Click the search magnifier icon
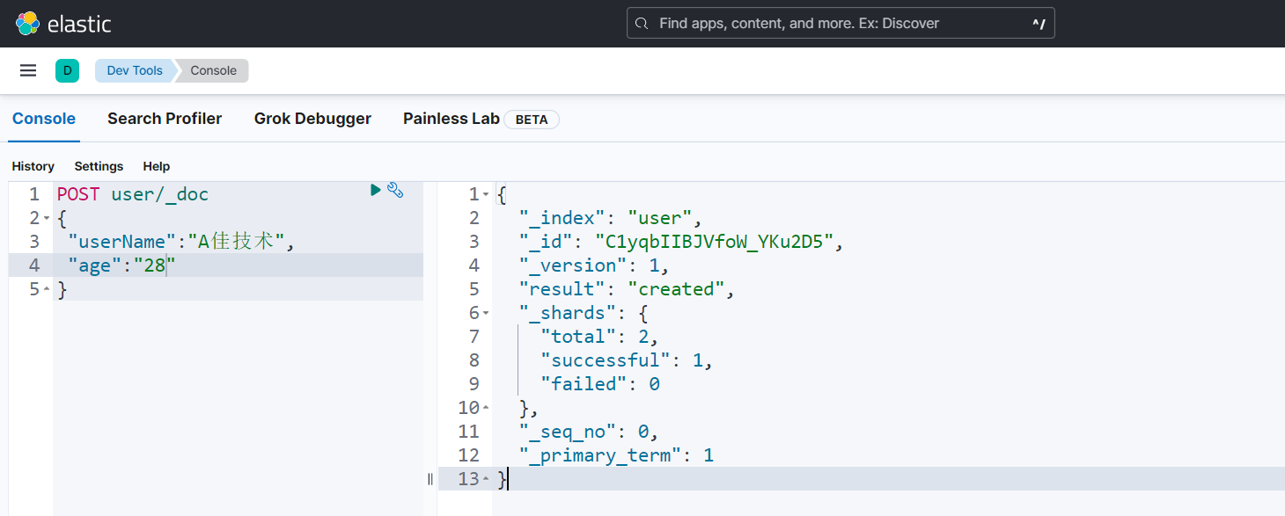Screen dimensions: 1285x516 642,24
